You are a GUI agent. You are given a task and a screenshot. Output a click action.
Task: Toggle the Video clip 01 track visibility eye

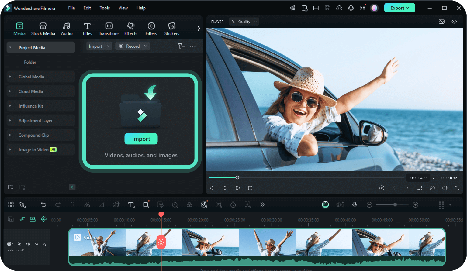36,244
